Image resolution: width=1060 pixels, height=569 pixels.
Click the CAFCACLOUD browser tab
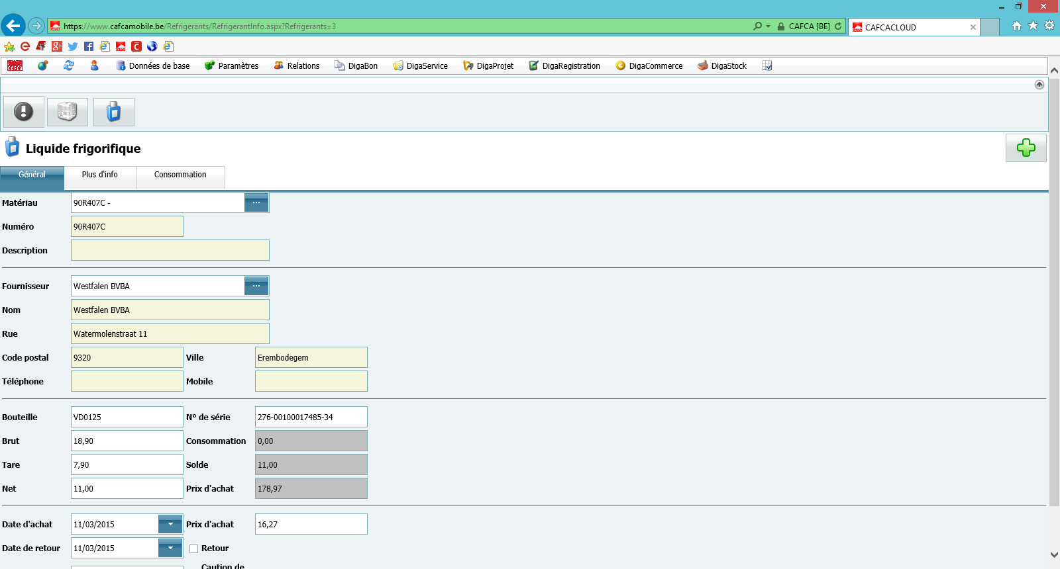[913, 27]
